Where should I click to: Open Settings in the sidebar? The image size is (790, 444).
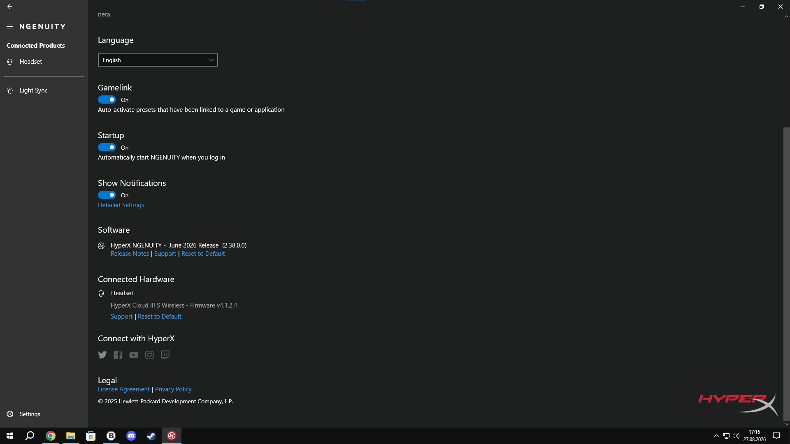click(44, 414)
